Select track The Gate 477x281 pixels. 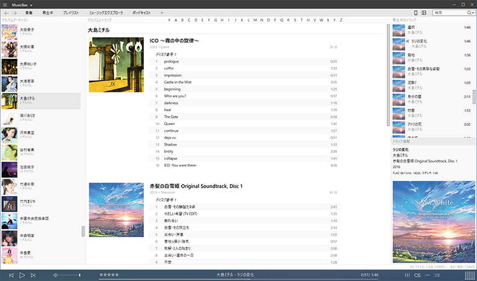(244, 117)
